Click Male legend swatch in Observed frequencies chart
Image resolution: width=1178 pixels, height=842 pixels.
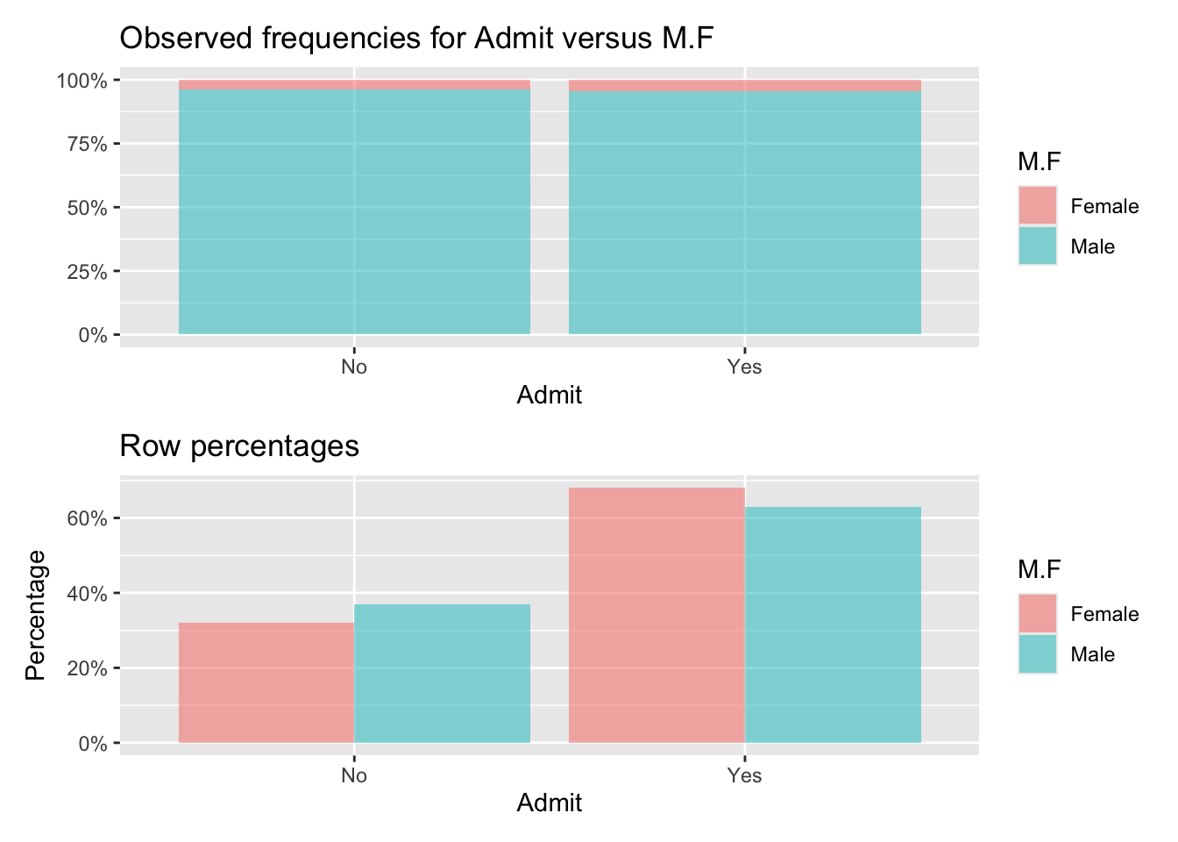click(x=1037, y=246)
